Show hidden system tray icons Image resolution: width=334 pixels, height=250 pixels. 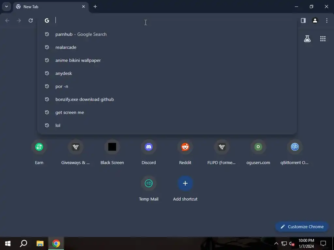pos(276,243)
